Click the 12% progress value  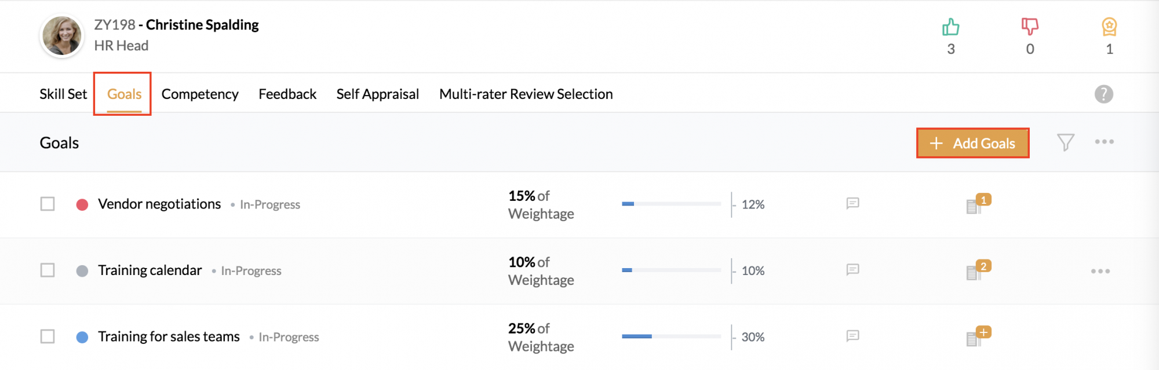tap(753, 204)
